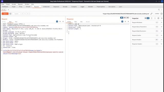Switch Response view to Hex

click(81, 22)
